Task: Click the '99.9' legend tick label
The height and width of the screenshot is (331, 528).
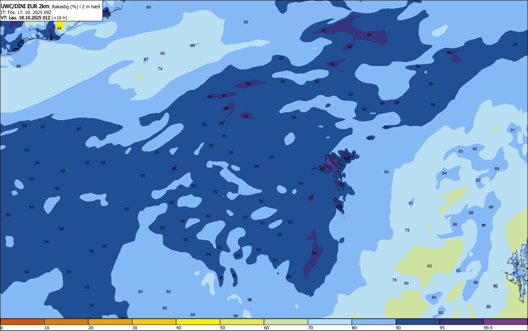Action: (488, 328)
